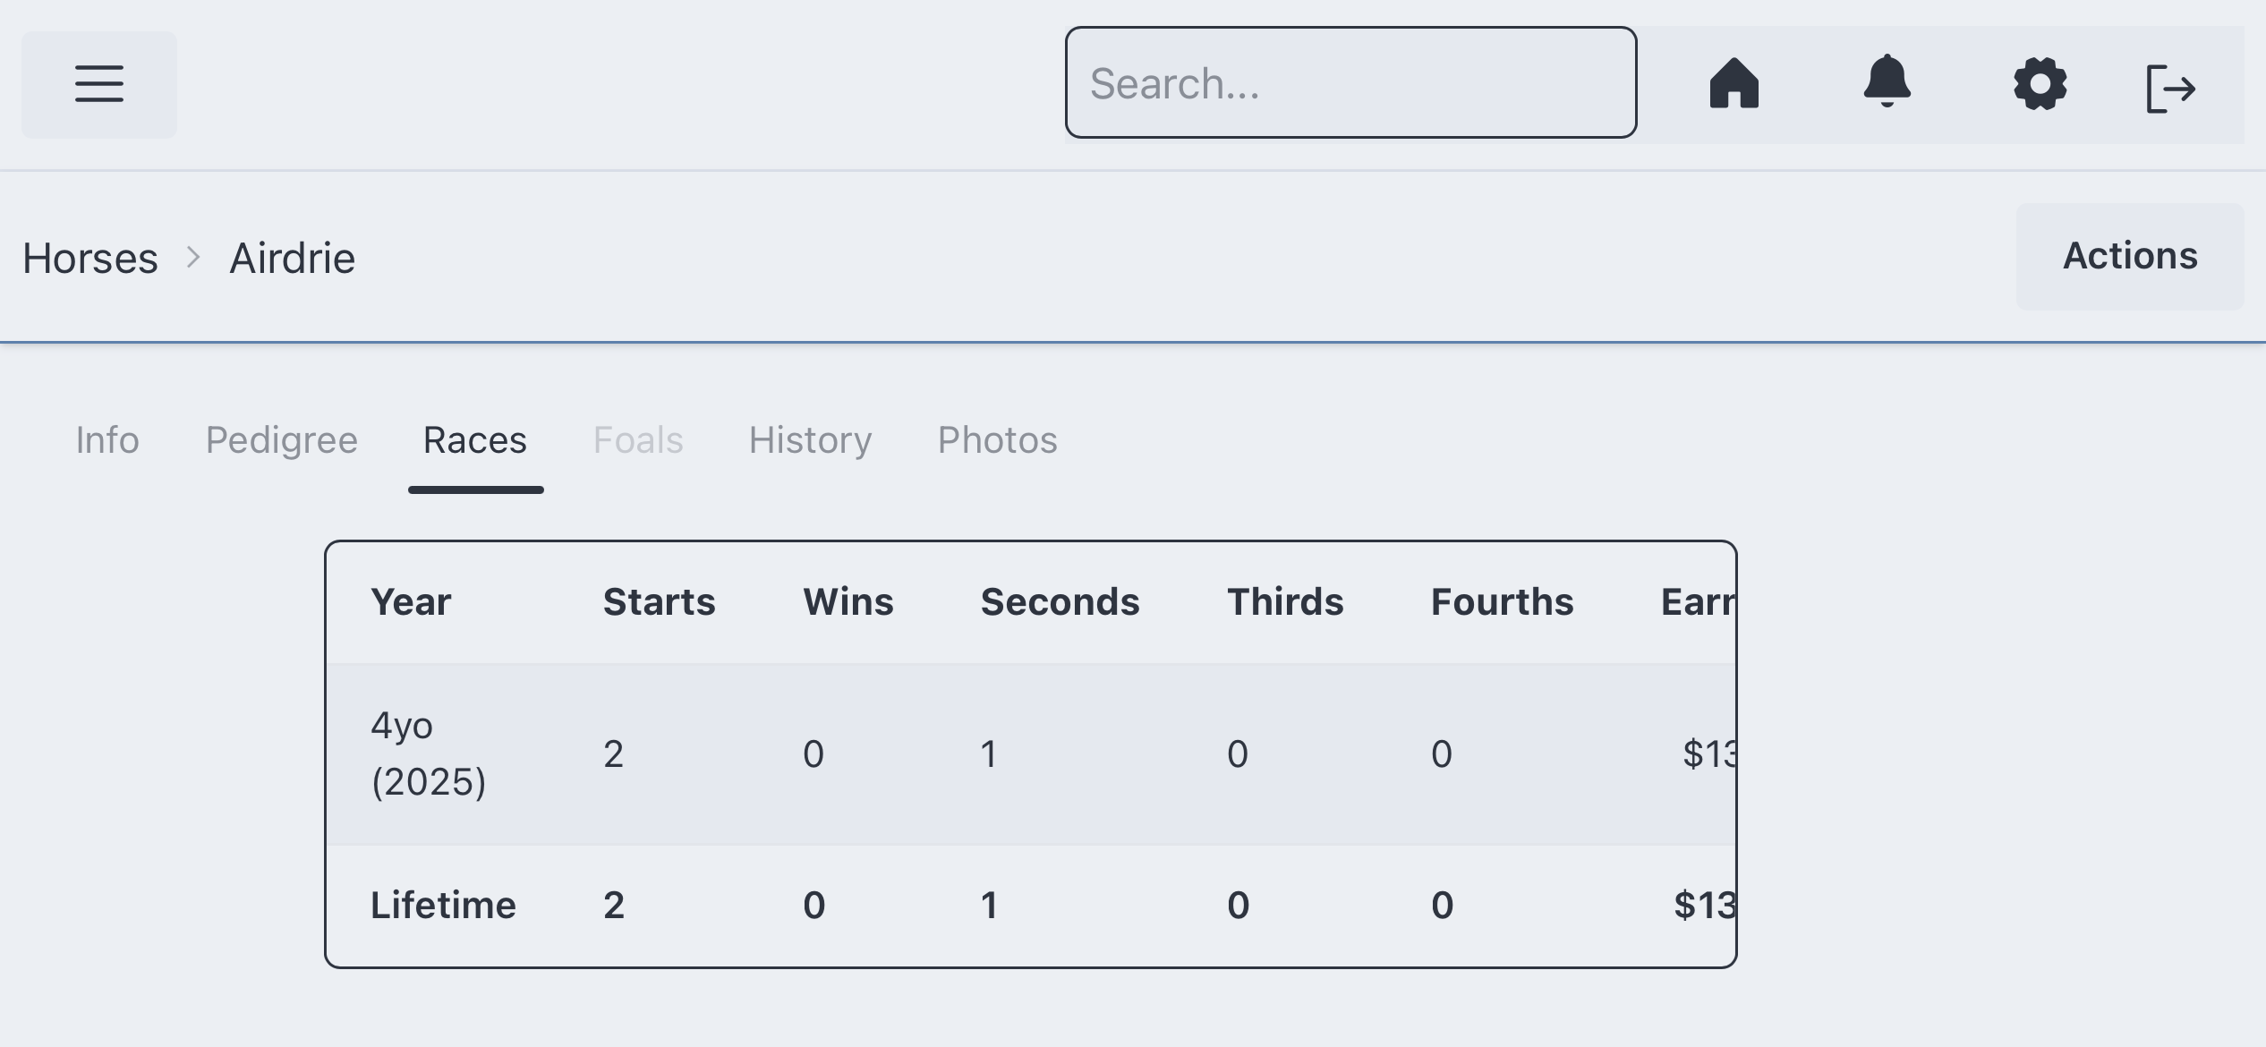Click the Airdrie breadcrumb
Image resolution: width=2266 pixels, height=1047 pixels.
pyautogui.click(x=292, y=259)
